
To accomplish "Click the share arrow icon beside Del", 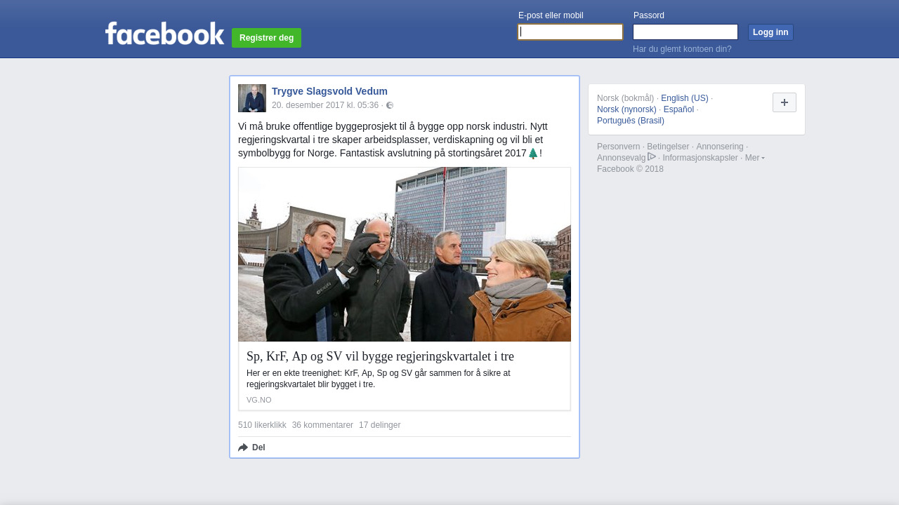I will coord(243,447).
